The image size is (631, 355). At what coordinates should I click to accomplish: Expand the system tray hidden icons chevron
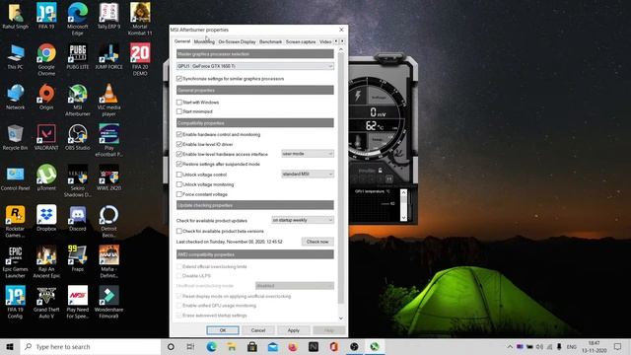click(x=510, y=346)
